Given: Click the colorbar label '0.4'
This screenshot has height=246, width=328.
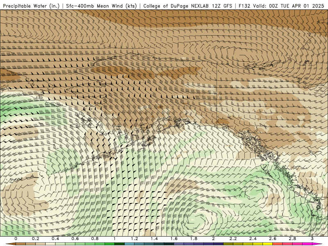Looking at the screenshot, I should [x=55, y=239].
